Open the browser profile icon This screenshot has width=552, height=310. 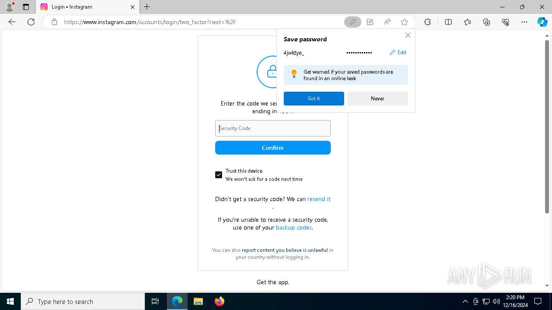(x=9, y=7)
